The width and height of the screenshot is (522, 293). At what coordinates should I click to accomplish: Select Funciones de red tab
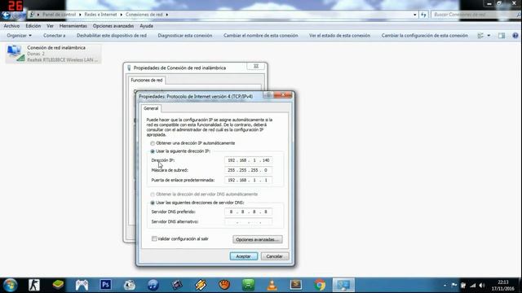pyautogui.click(x=147, y=80)
